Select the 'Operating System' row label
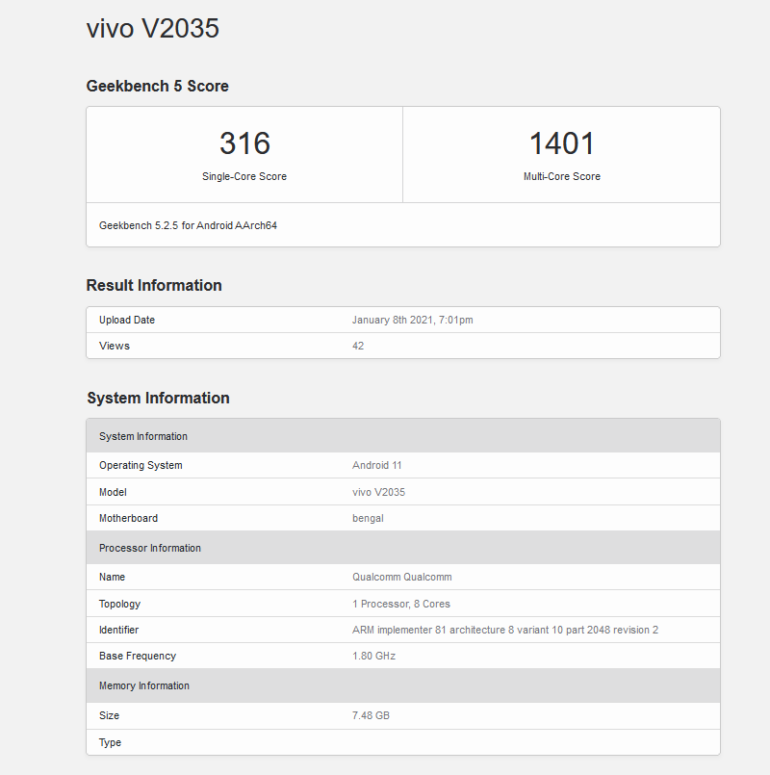The height and width of the screenshot is (775, 770). click(141, 465)
